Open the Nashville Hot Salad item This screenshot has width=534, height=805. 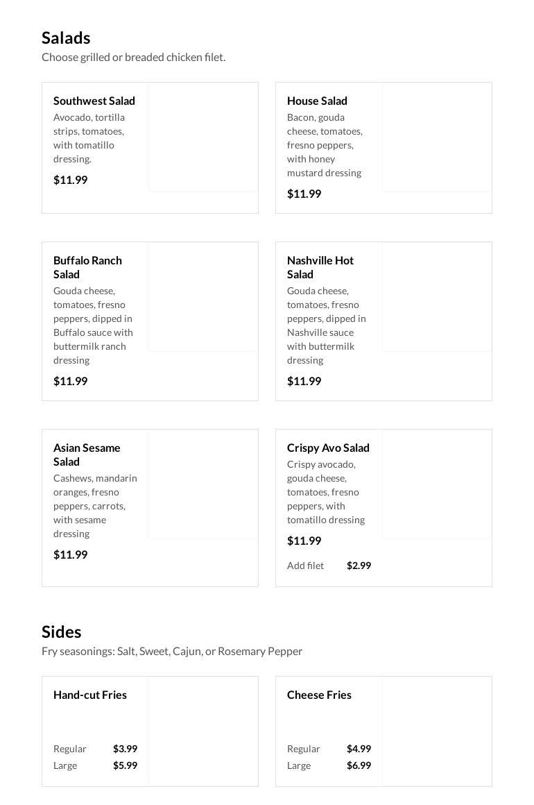(x=320, y=267)
